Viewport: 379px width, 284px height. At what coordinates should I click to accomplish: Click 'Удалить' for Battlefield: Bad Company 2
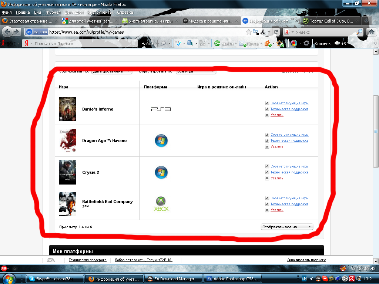[277, 210]
